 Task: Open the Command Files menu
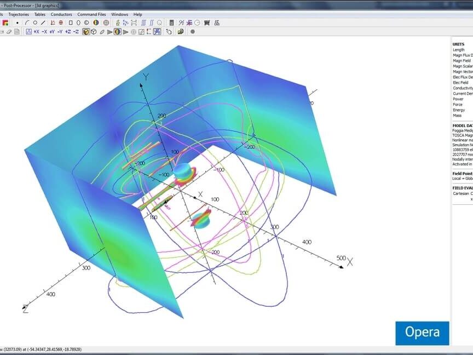pos(91,14)
